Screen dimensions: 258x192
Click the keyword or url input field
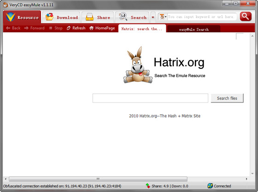[202, 17]
